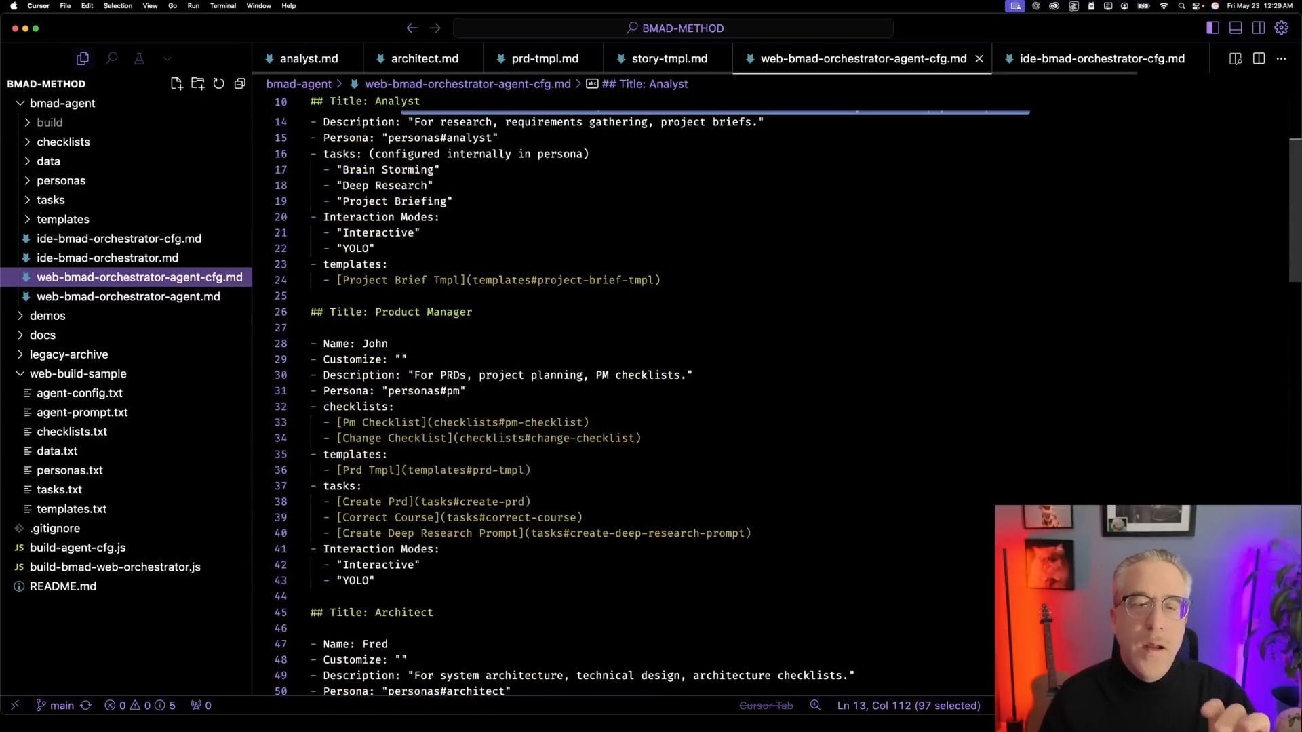Switch to the architect.md tab
The height and width of the screenshot is (732, 1302).
(x=424, y=58)
